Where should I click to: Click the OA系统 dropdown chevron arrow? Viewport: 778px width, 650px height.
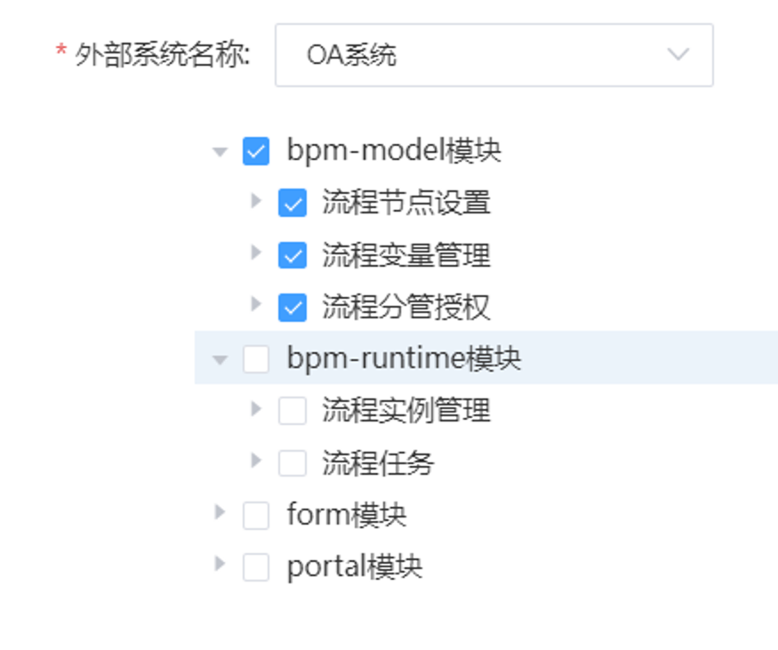pos(678,55)
